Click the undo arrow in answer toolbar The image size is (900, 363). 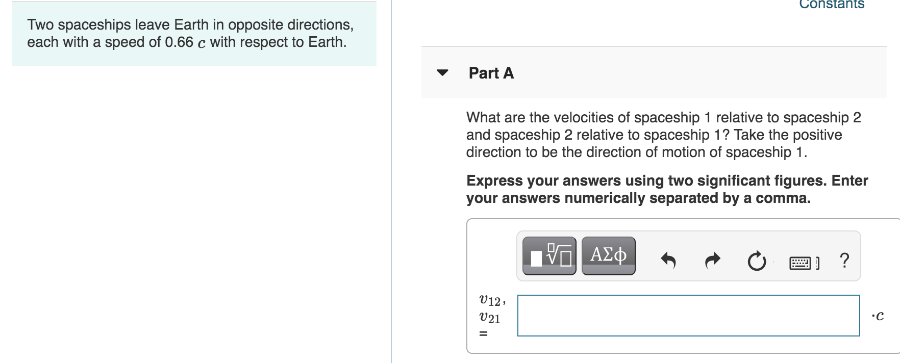click(x=668, y=261)
